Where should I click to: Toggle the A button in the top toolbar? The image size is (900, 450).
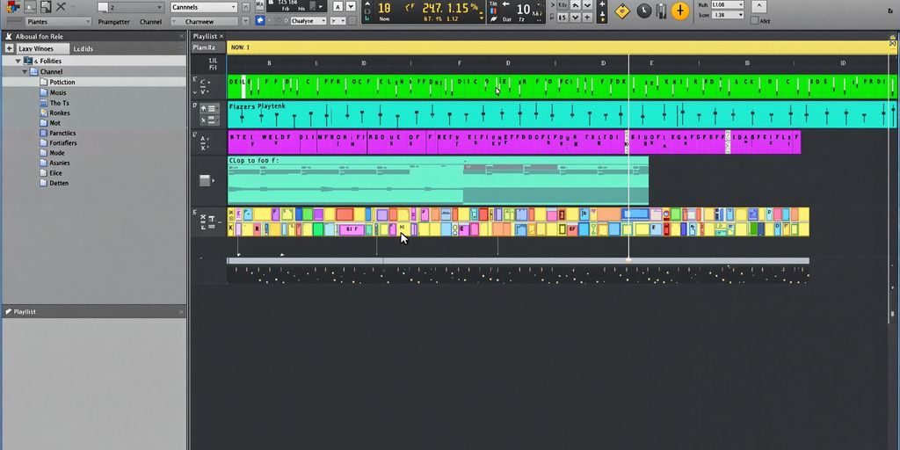(337, 7)
